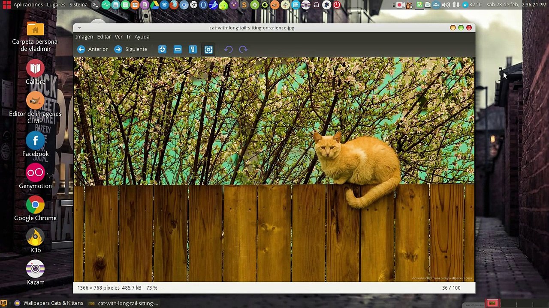
Task: Click the volume speaker tray icon
Action: (446, 5)
